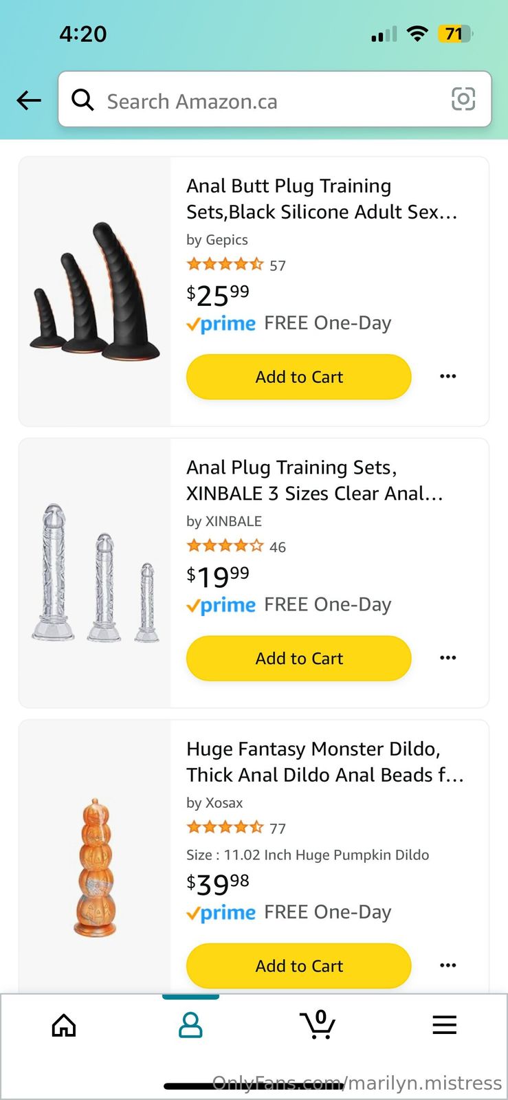The height and width of the screenshot is (1100, 508).
Task: Open the hamburger menu icon
Action: pyautogui.click(x=444, y=1025)
